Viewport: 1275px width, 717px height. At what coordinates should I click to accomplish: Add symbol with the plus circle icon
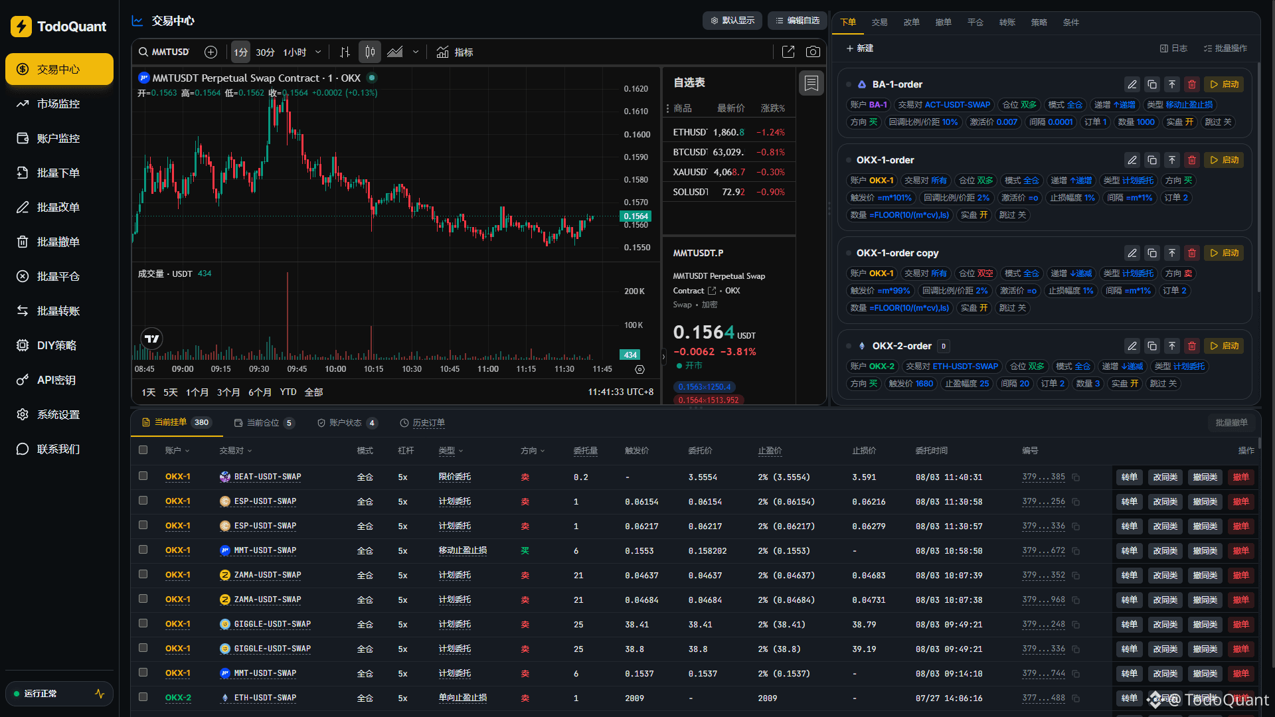[x=211, y=52]
